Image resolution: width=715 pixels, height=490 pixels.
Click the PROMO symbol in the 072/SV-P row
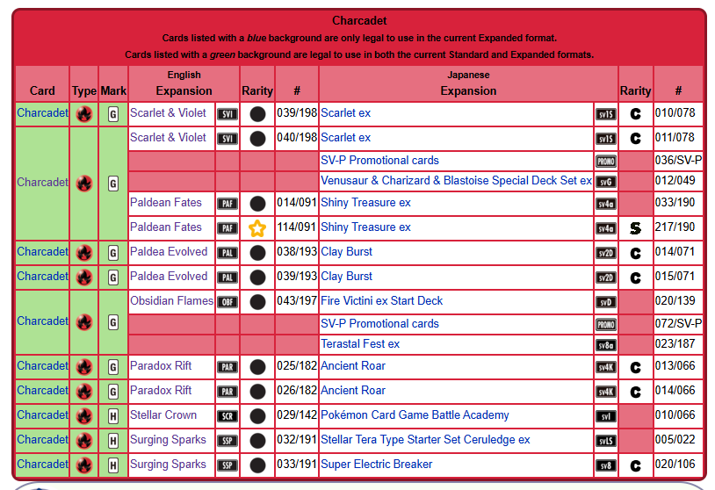[x=605, y=325]
